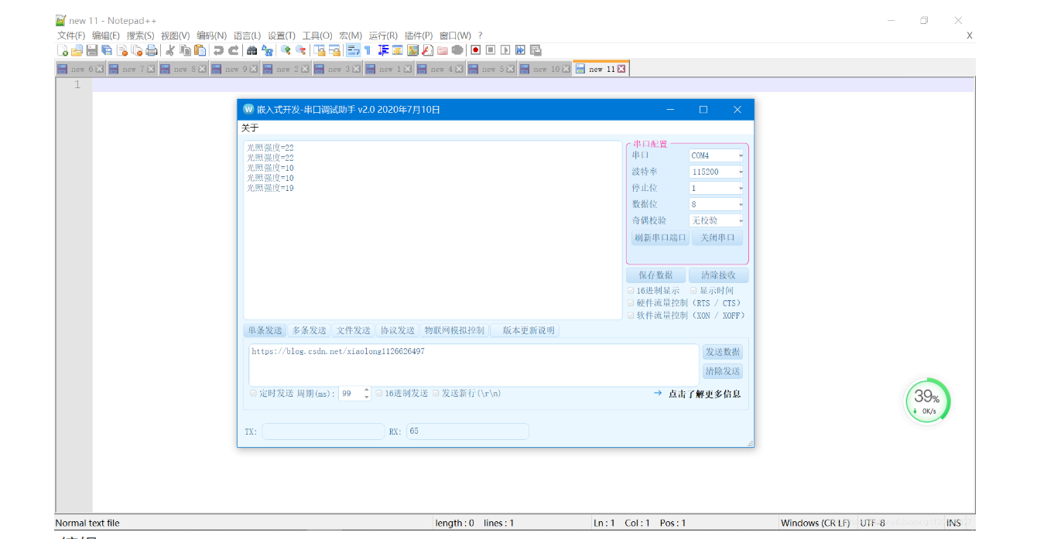Switch to the 物联网模拟控制 tab

(454, 330)
